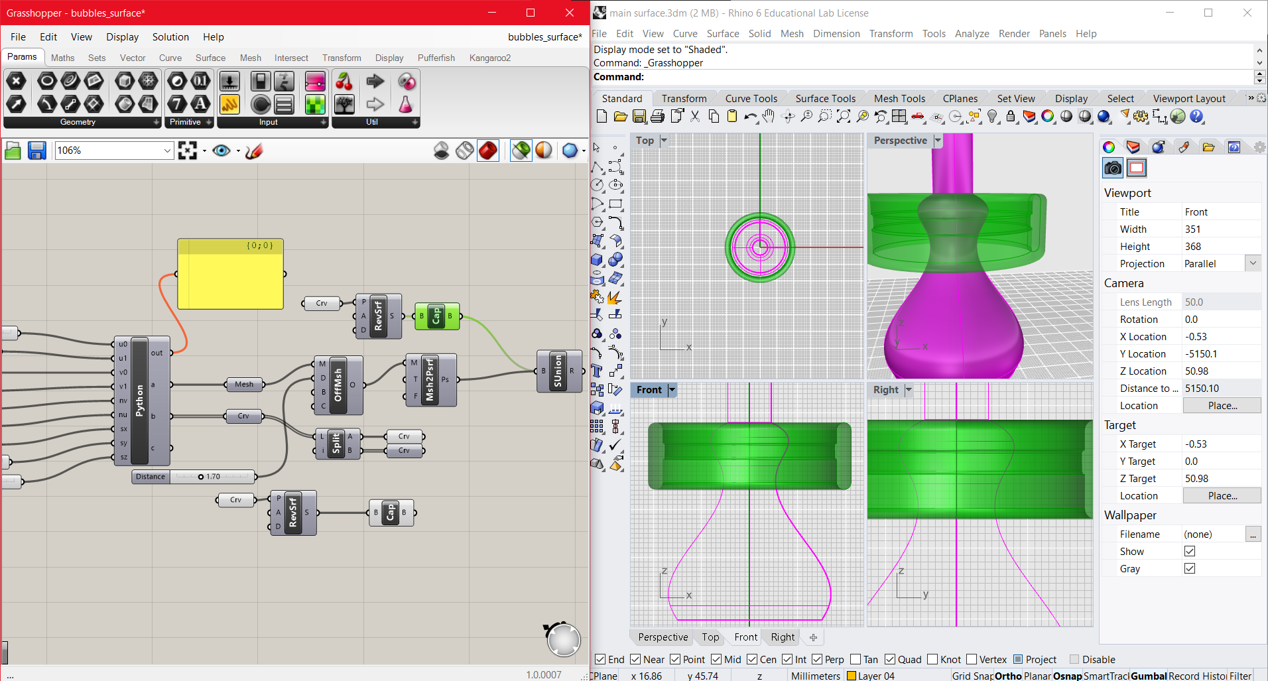Select the Gradient green checker input icon

coord(315,104)
